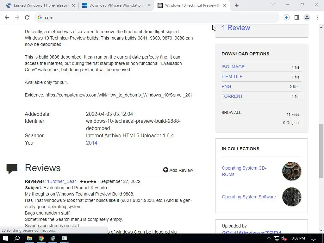
Task: Open reviewer 1Brother_Bear's profile
Action: coord(61,181)
